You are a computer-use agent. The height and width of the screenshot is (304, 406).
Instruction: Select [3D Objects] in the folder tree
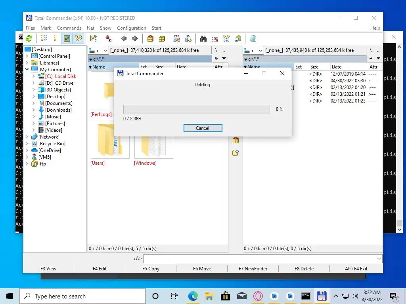point(58,90)
